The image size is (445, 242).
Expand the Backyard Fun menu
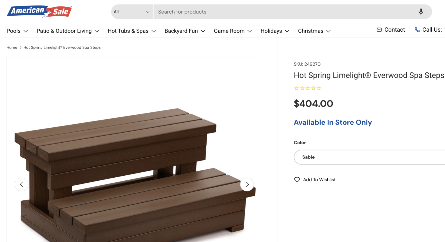point(185,31)
